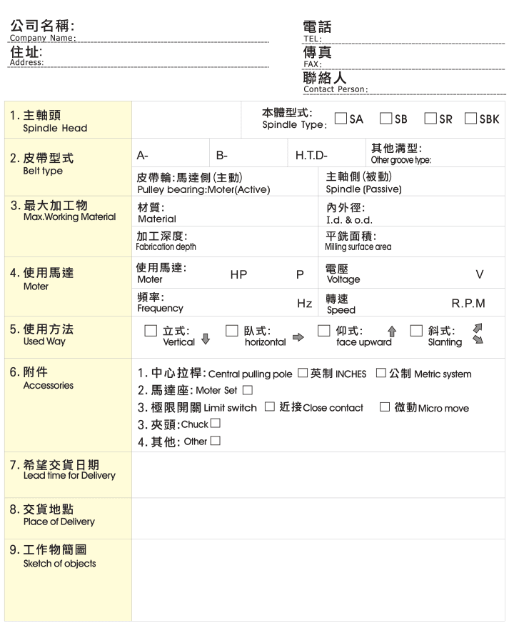Click the down arrow beside Vertical

pyautogui.click(x=206, y=339)
